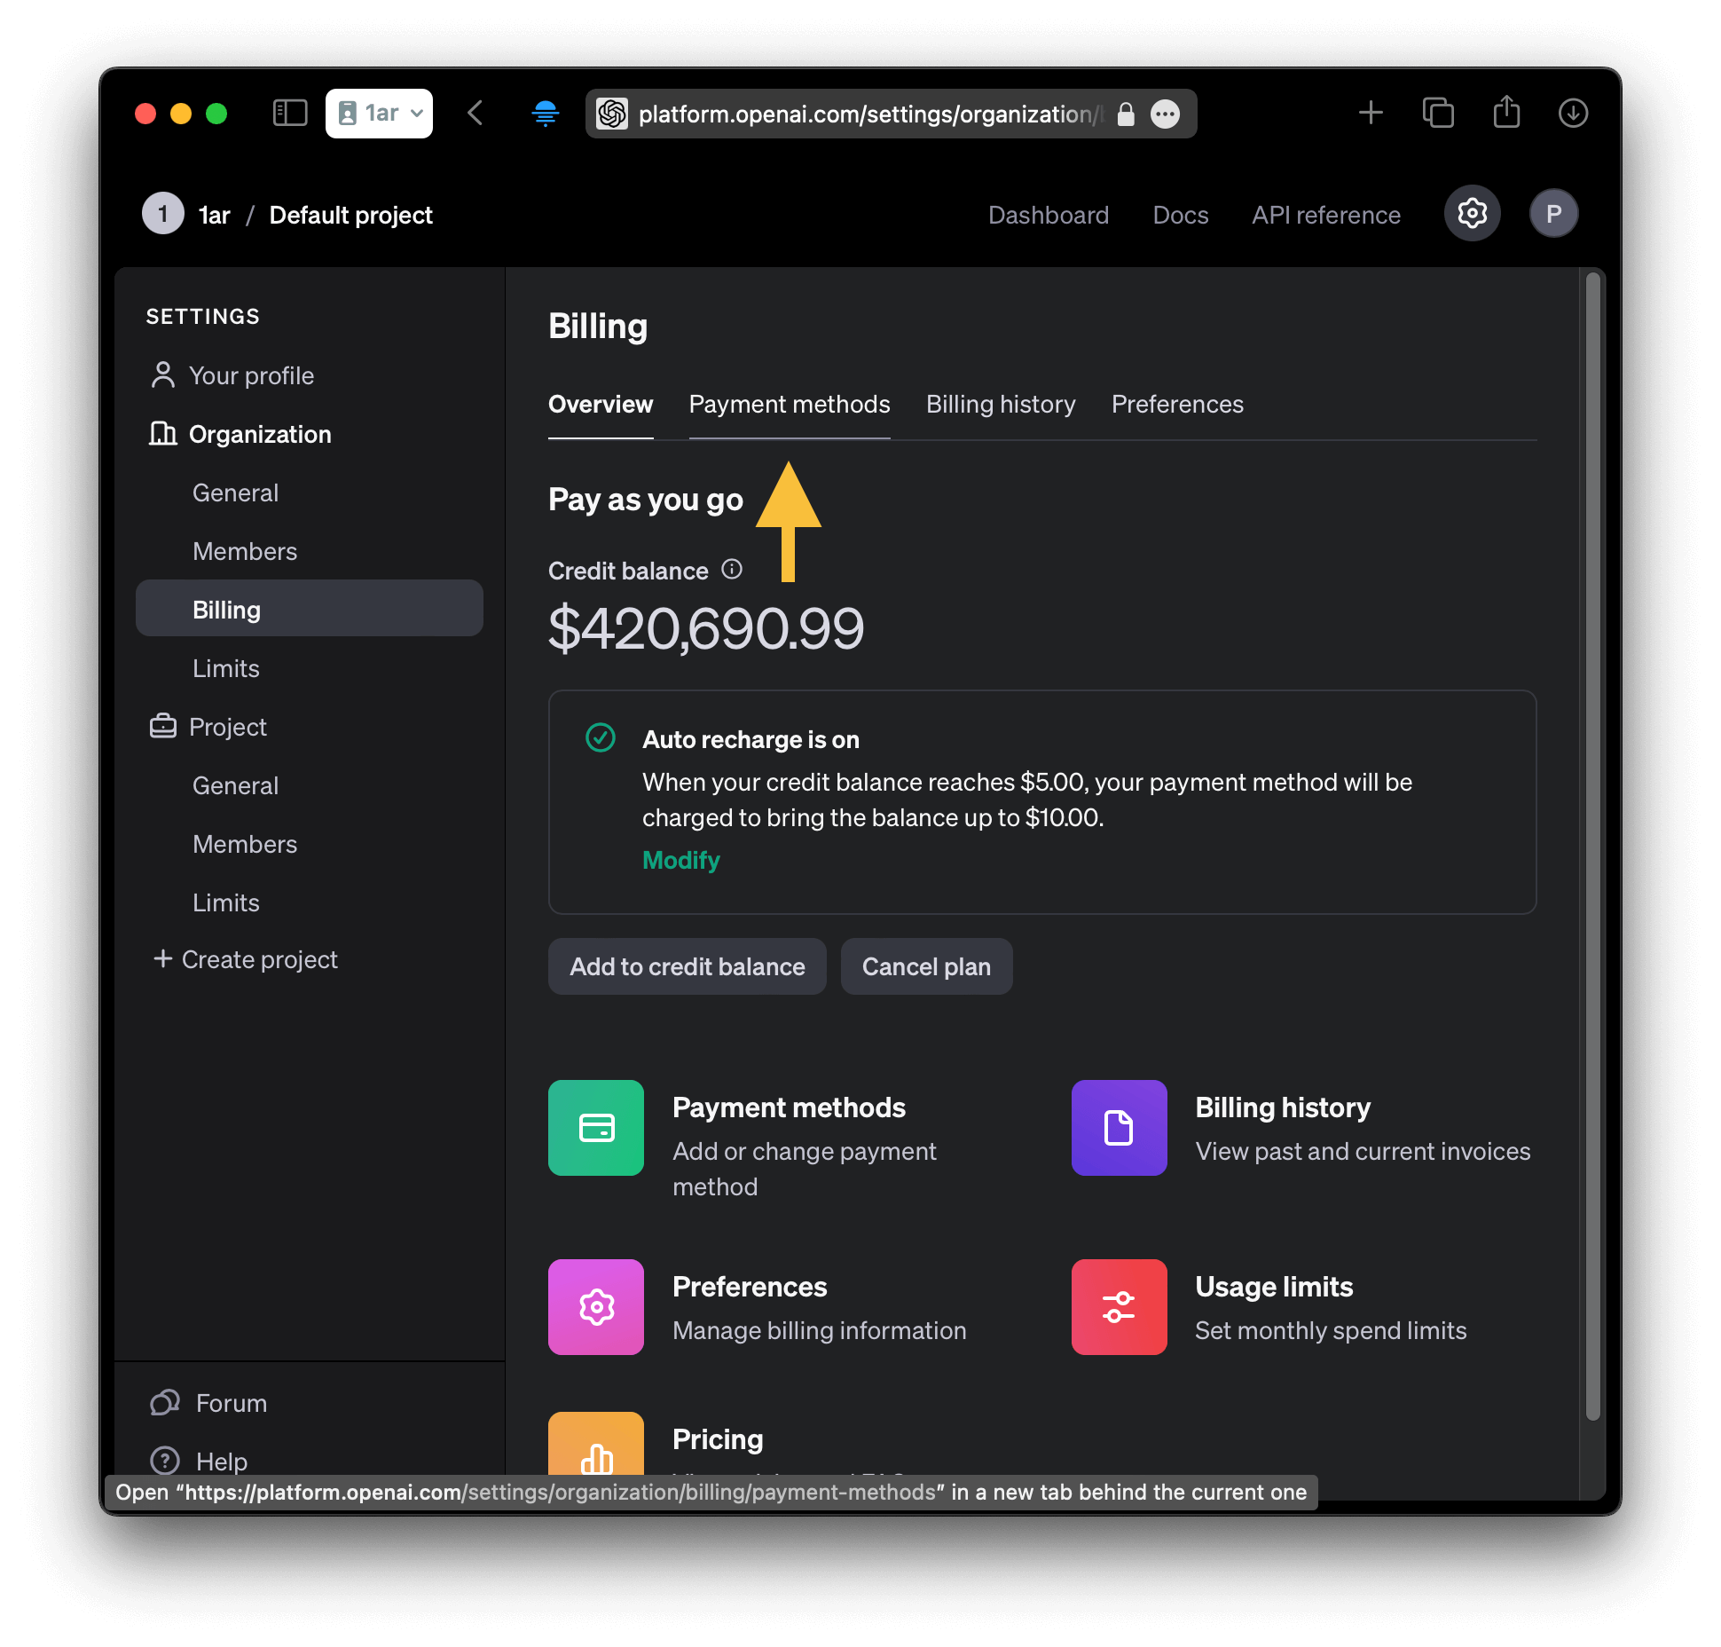Screen dimensions: 1721x1647
Task: Open the Default project breadcrumb
Action: click(351, 215)
